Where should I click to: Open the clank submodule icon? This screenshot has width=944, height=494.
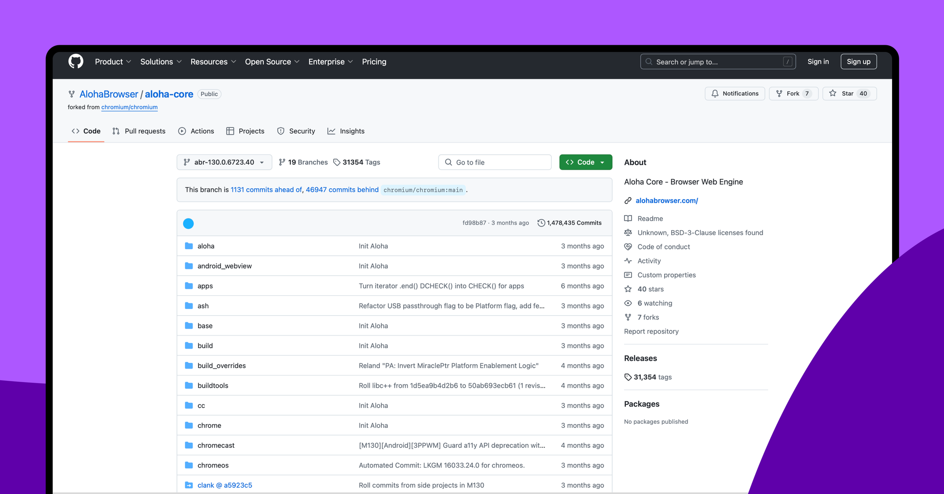pyautogui.click(x=188, y=485)
